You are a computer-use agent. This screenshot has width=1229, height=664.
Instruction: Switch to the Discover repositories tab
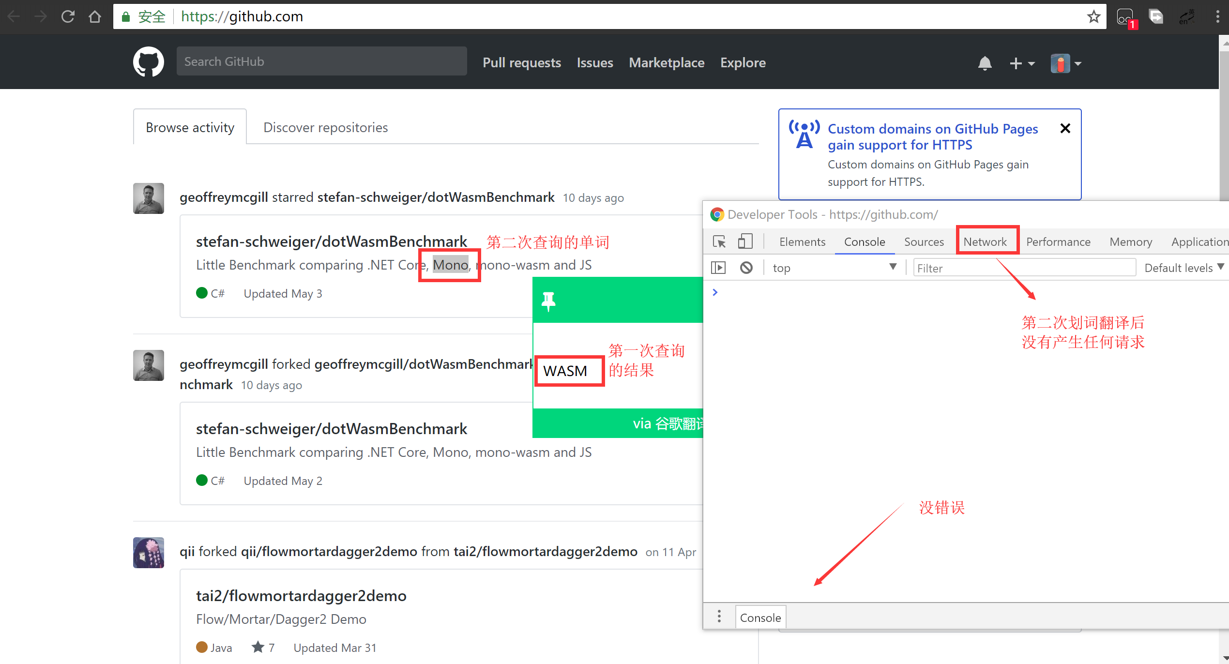tap(325, 127)
